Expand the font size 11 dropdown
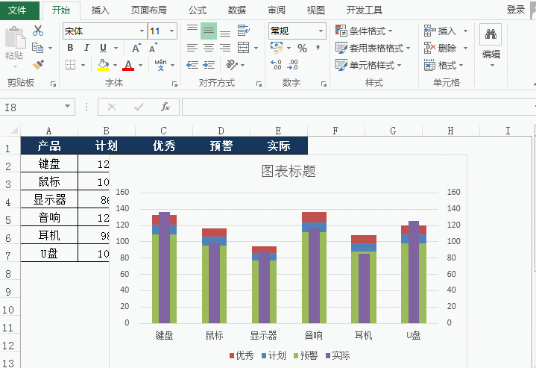 171,31
